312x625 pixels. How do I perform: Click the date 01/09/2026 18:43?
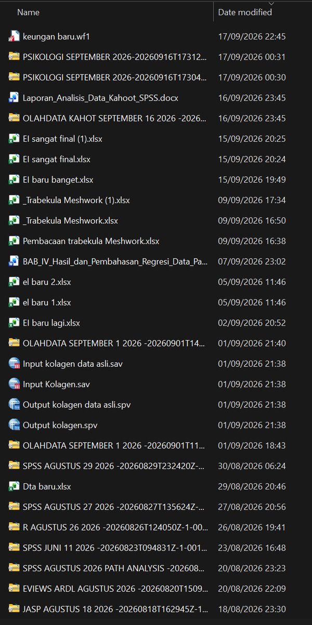[252, 445]
